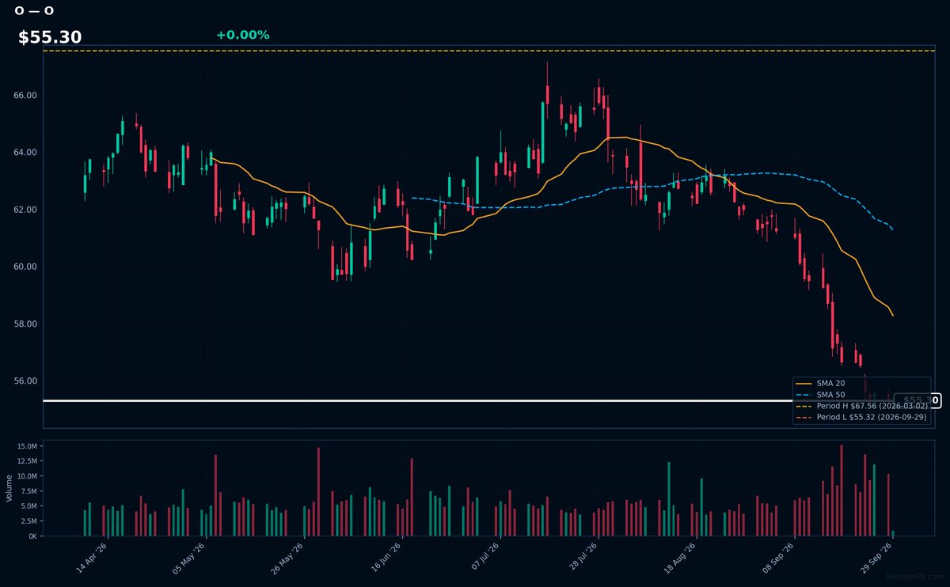Select the 05 May '26 date label
This screenshot has width=950, height=587.
[x=190, y=557]
